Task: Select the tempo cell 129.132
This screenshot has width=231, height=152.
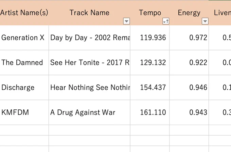Action: pyautogui.click(x=150, y=63)
